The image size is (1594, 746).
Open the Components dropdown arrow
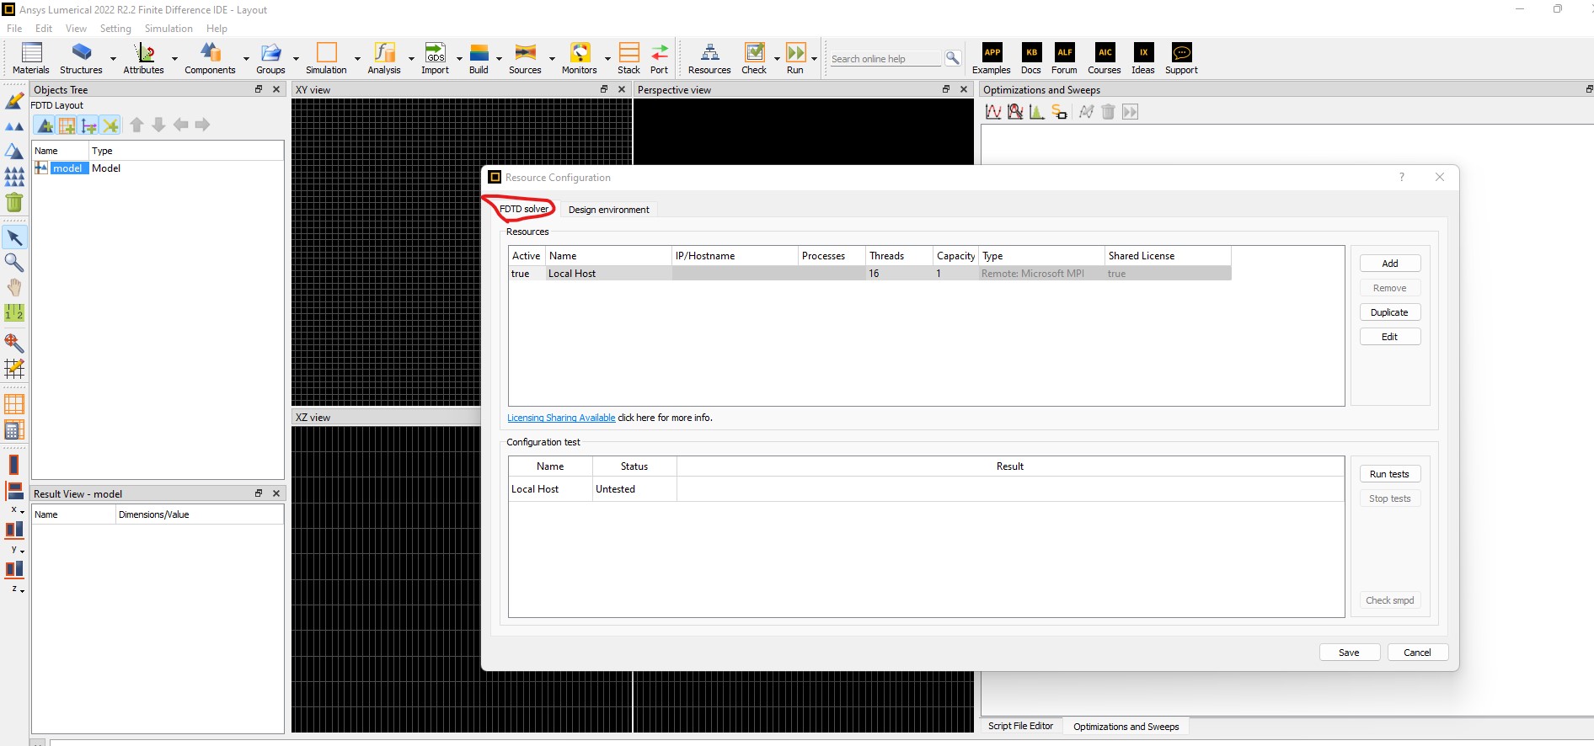[246, 59]
